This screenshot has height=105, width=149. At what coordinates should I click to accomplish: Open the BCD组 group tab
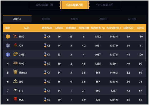coord(46,19)
